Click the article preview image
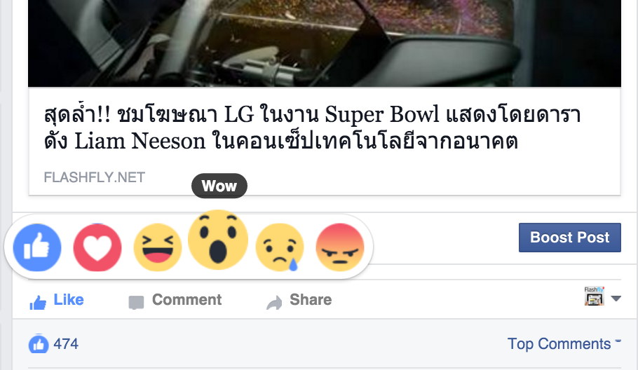 click(x=325, y=43)
